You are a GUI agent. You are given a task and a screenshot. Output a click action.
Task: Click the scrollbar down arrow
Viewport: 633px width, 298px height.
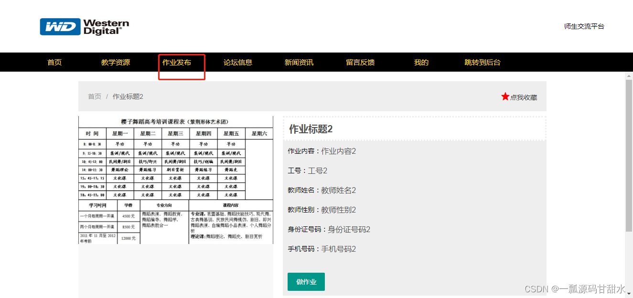pos(629,293)
